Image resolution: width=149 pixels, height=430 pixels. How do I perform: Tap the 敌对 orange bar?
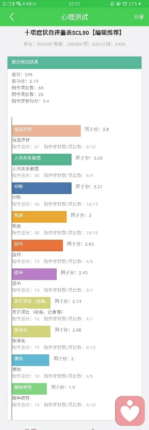coord(37,246)
